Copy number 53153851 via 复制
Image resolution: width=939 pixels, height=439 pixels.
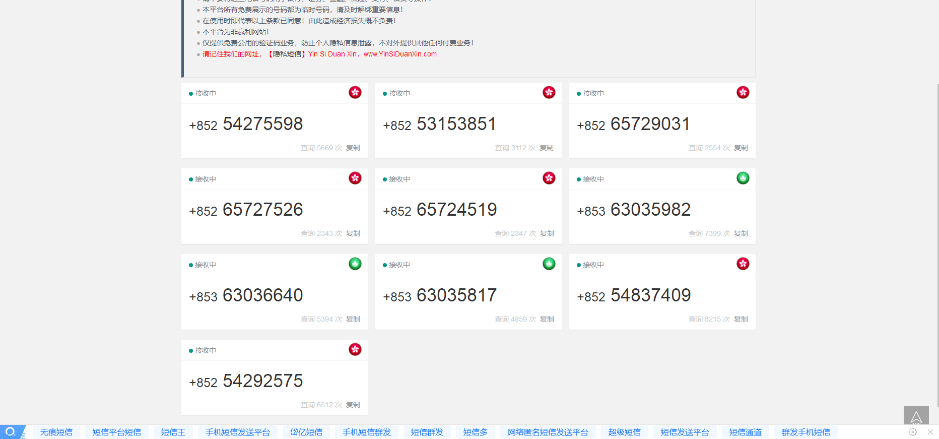point(547,148)
